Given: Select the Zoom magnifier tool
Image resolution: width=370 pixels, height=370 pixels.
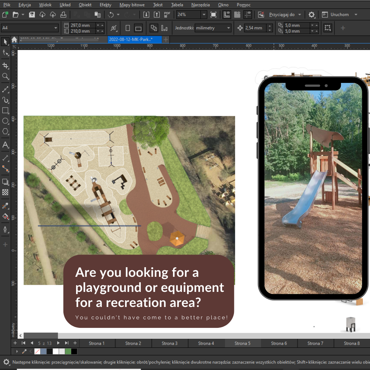Looking at the screenshot, I should tap(5, 76).
